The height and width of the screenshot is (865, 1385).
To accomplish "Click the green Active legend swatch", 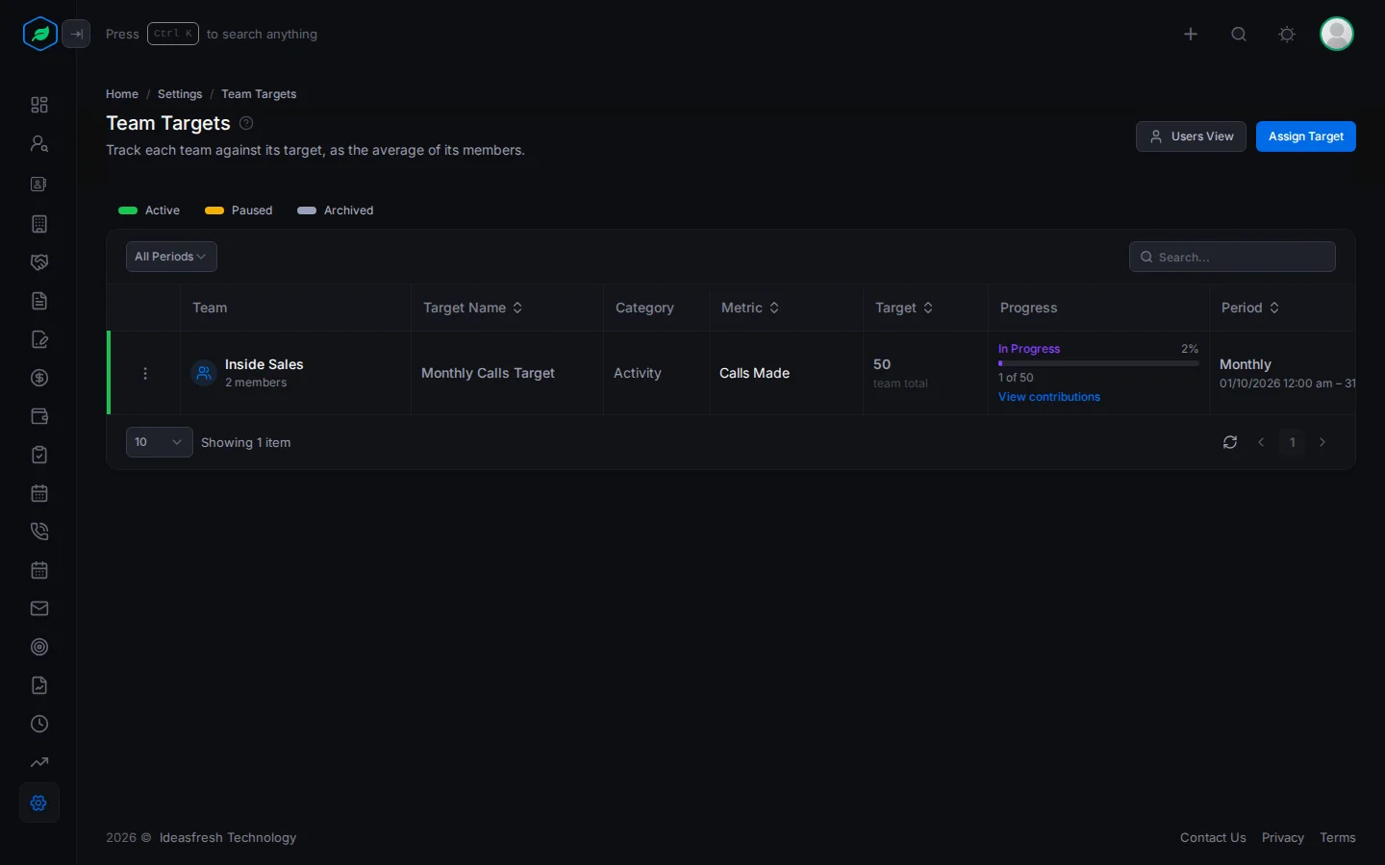I will (x=128, y=210).
